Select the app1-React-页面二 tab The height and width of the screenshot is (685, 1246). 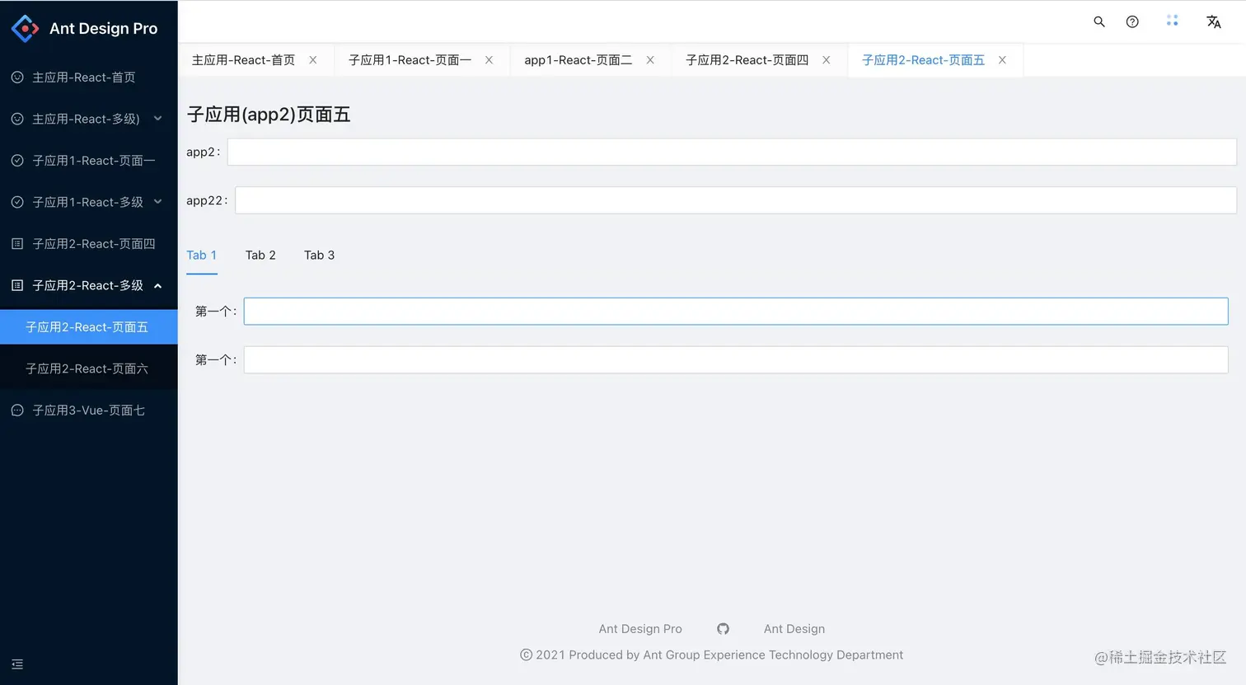[578, 59]
